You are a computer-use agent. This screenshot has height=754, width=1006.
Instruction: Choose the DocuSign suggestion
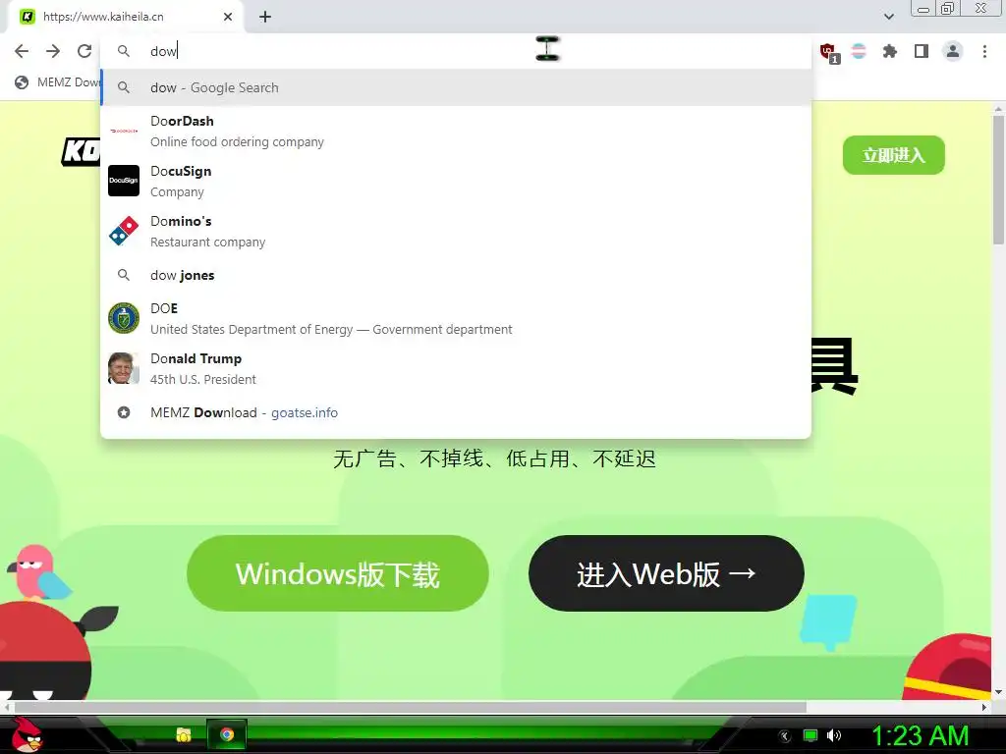[x=456, y=181]
